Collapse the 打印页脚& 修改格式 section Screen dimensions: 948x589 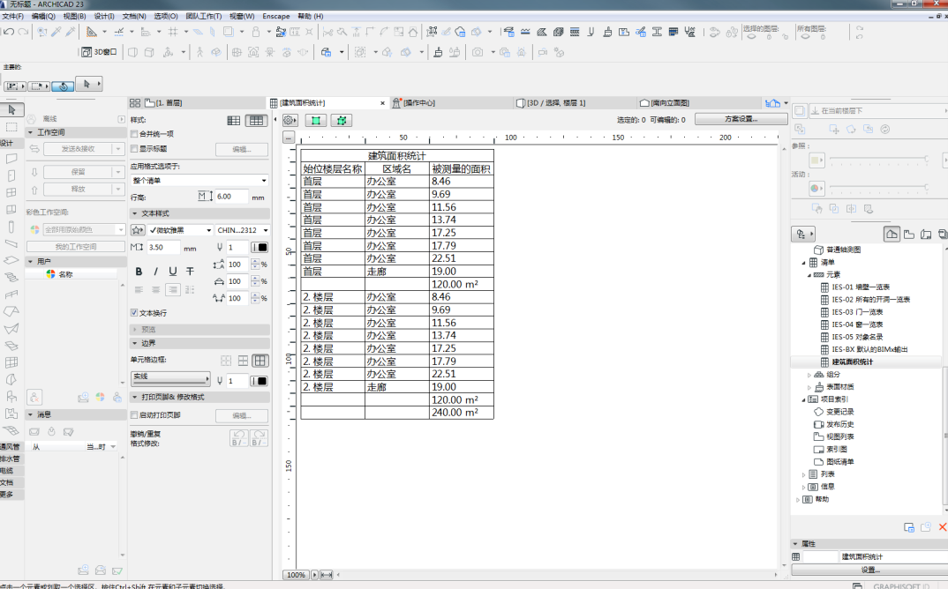(x=134, y=397)
